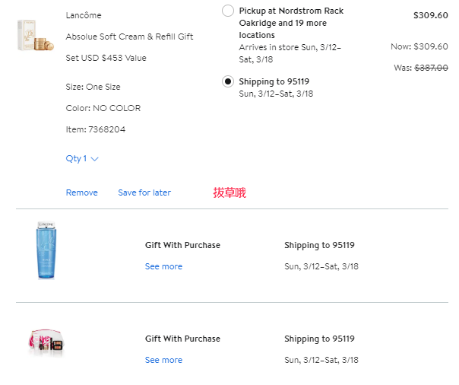Click first Gift With Purchase heading
The width and height of the screenshot is (459, 385).
point(182,245)
